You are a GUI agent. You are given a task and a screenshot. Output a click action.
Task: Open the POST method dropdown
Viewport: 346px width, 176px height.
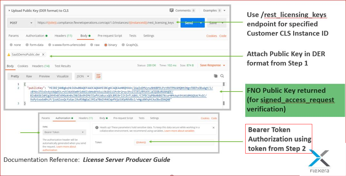(21, 23)
